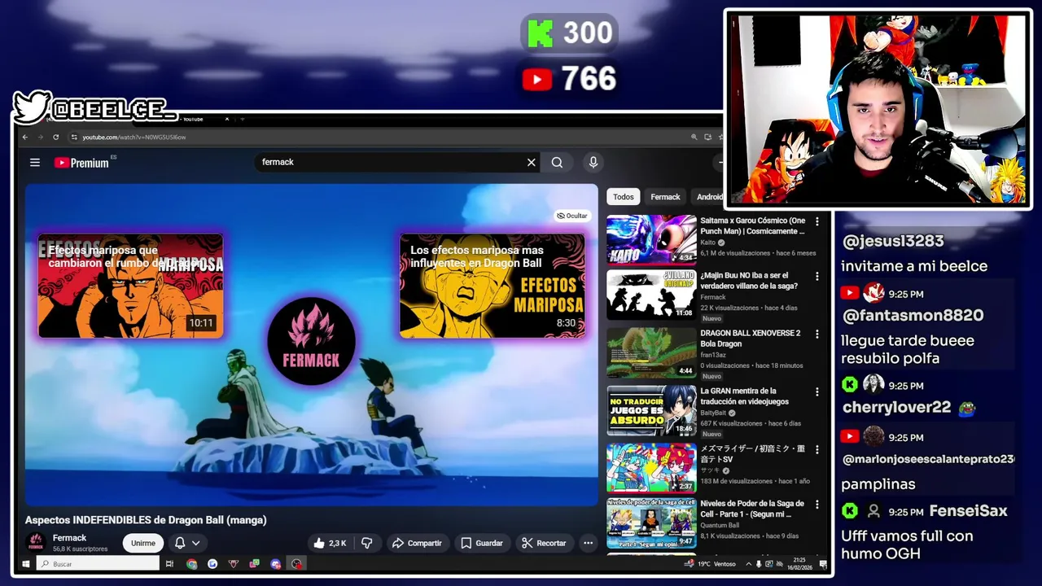Click chat username @fantasmon8820
1042x586 pixels.
(913, 315)
